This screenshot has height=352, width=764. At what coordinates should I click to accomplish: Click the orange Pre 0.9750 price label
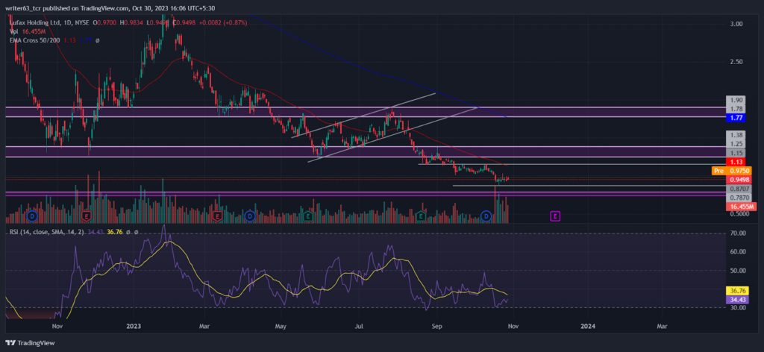pyautogui.click(x=731, y=171)
